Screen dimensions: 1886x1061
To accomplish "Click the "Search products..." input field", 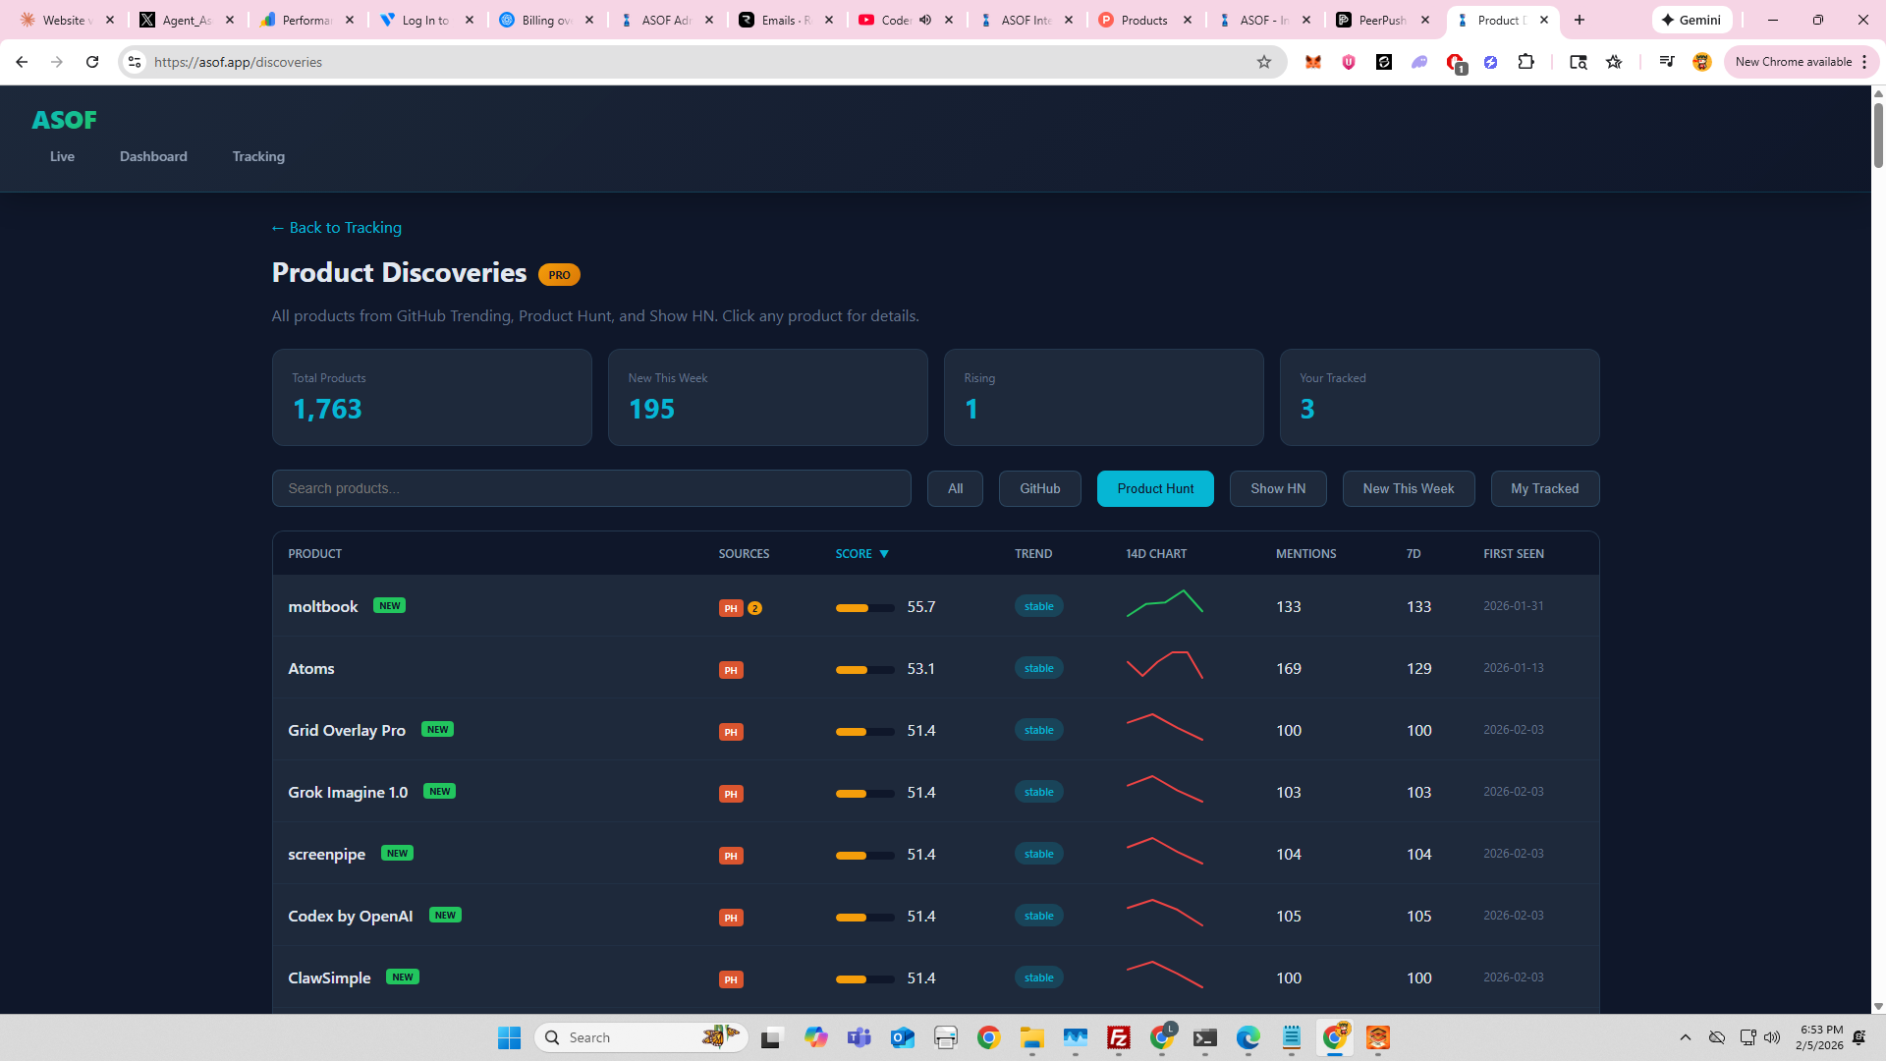I will (x=590, y=488).
